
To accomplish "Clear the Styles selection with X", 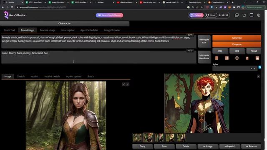I will click(x=252, y=68).
